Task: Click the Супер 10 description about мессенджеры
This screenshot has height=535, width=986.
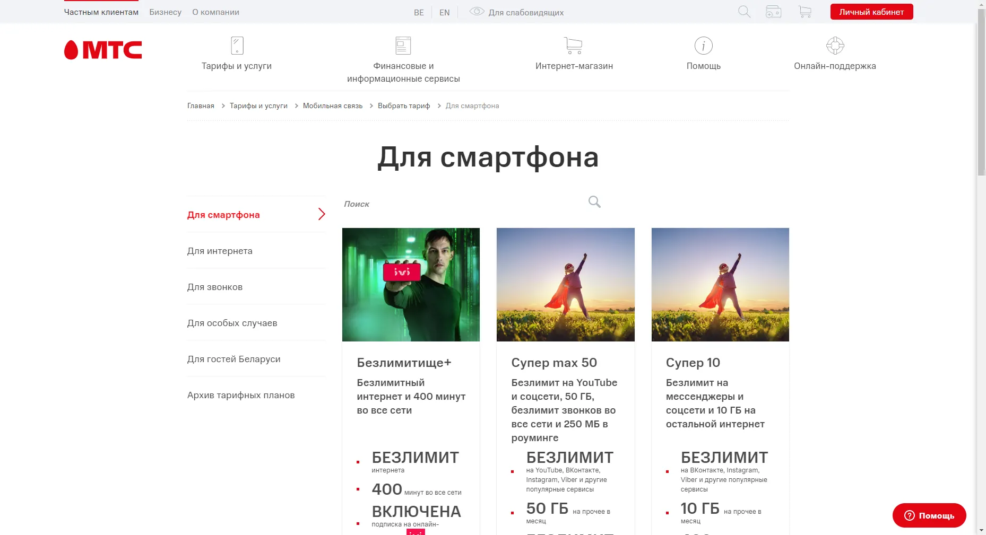Action: [x=715, y=403]
